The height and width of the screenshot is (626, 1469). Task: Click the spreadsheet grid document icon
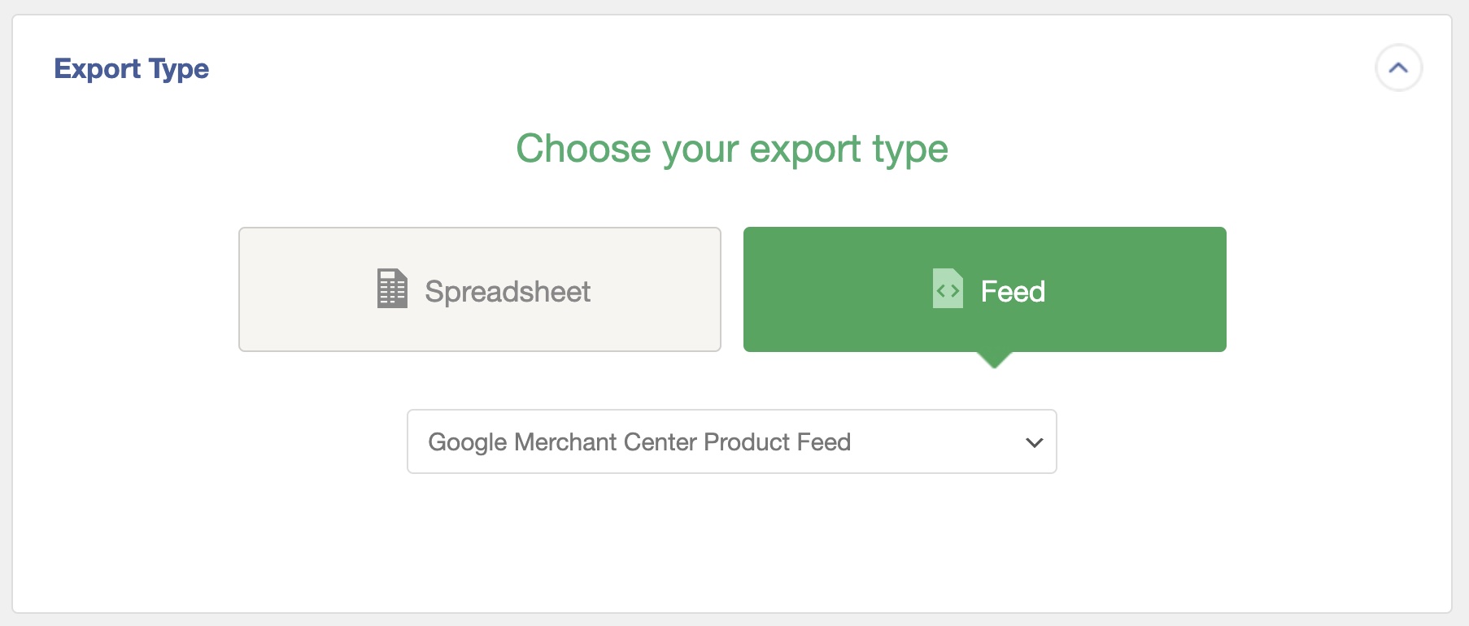pyautogui.click(x=392, y=289)
